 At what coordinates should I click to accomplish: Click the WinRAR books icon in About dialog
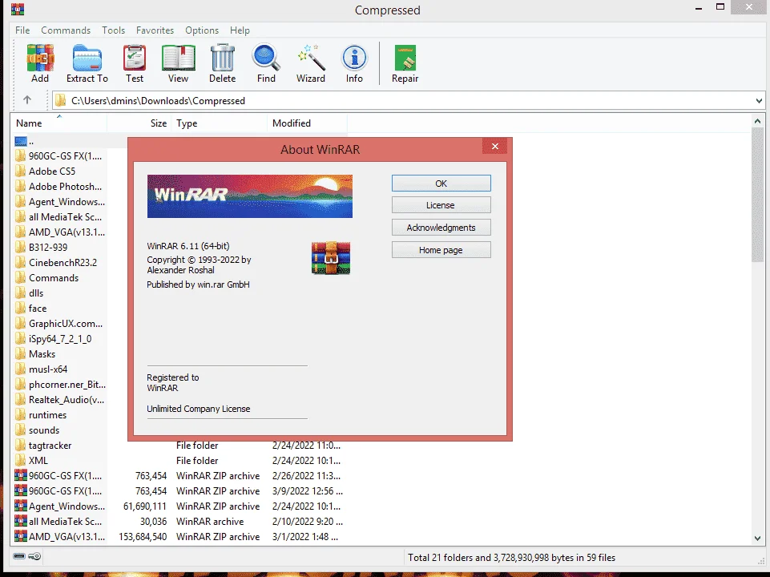(330, 258)
